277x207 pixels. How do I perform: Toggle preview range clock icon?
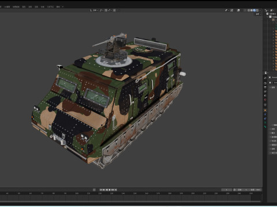click(x=234, y=190)
